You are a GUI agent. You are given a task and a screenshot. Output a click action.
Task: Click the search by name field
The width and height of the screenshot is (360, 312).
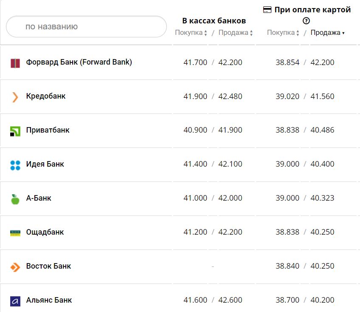[x=86, y=26]
